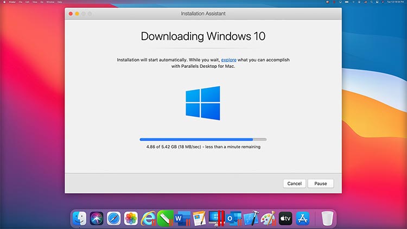Open the Trash in the Dock
407x229 pixels.
click(327, 218)
